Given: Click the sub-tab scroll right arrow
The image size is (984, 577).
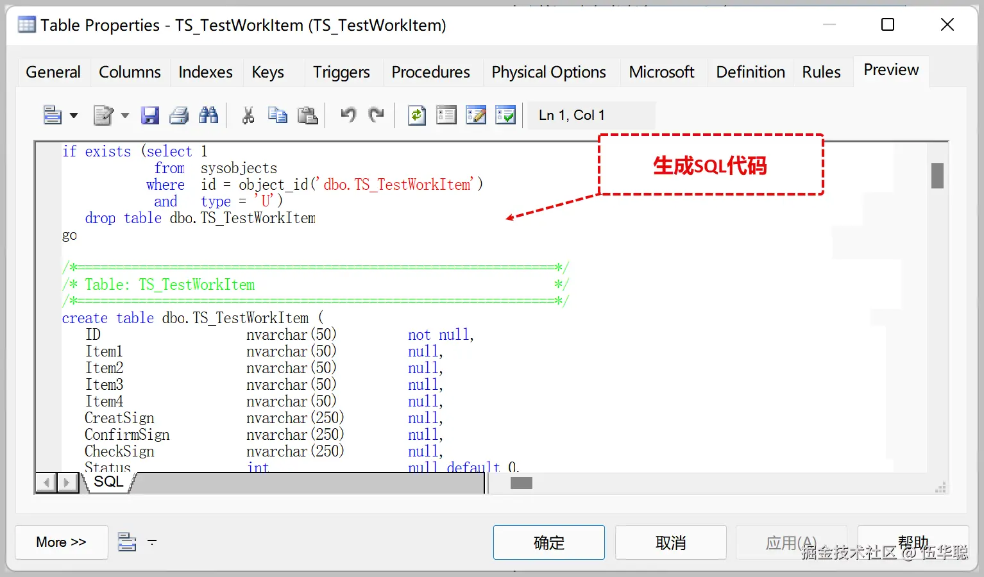Looking at the screenshot, I should tap(67, 482).
